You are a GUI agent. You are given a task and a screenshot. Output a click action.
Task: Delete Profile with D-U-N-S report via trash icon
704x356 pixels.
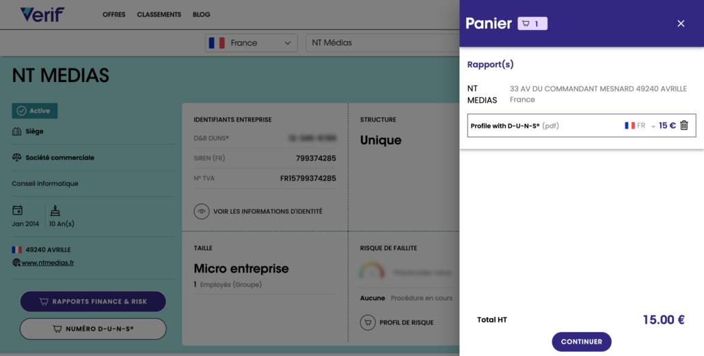(683, 125)
